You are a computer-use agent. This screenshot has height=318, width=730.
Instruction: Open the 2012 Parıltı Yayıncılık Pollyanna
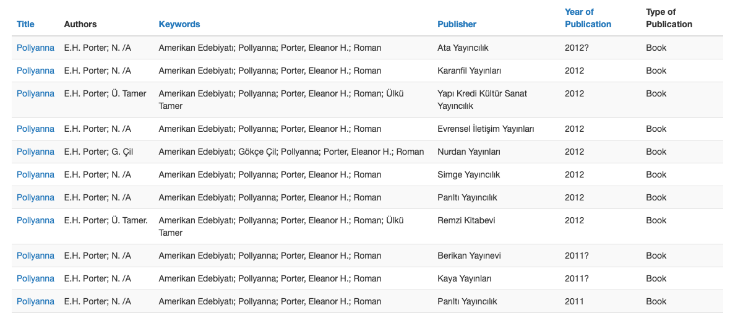point(35,197)
